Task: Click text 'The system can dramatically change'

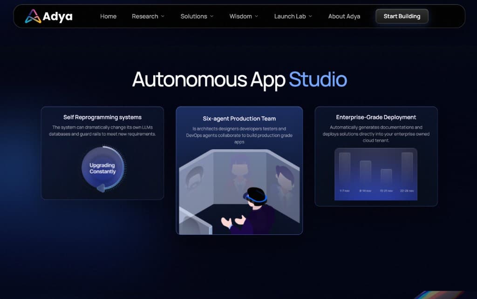Action: pos(88,127)
